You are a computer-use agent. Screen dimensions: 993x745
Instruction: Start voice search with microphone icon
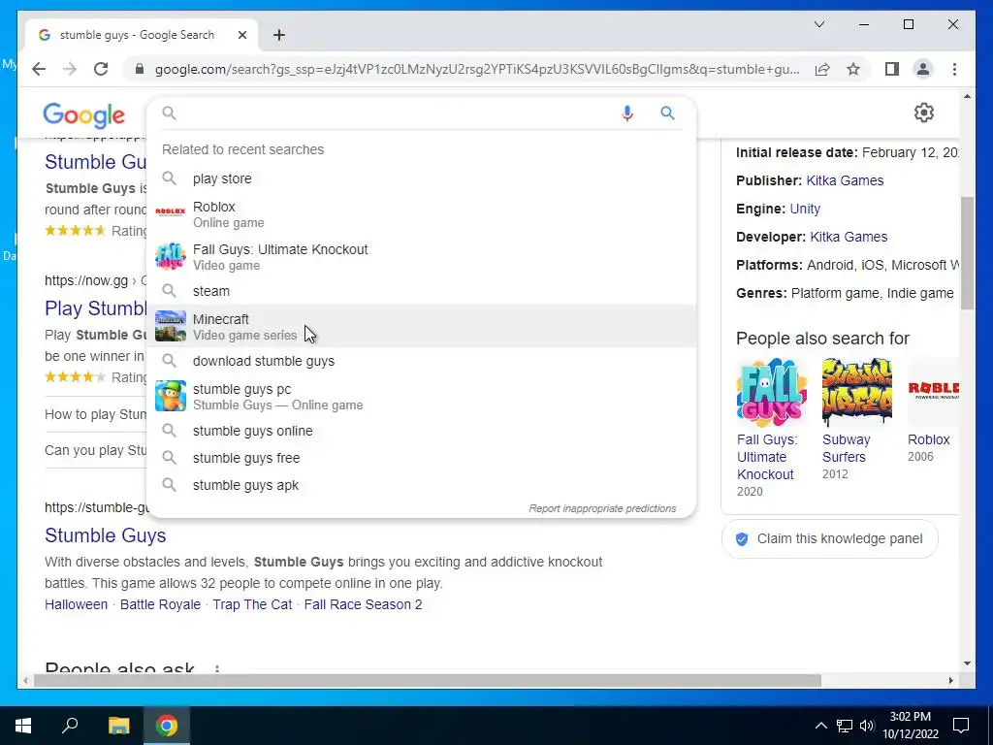tap(627, 113)
